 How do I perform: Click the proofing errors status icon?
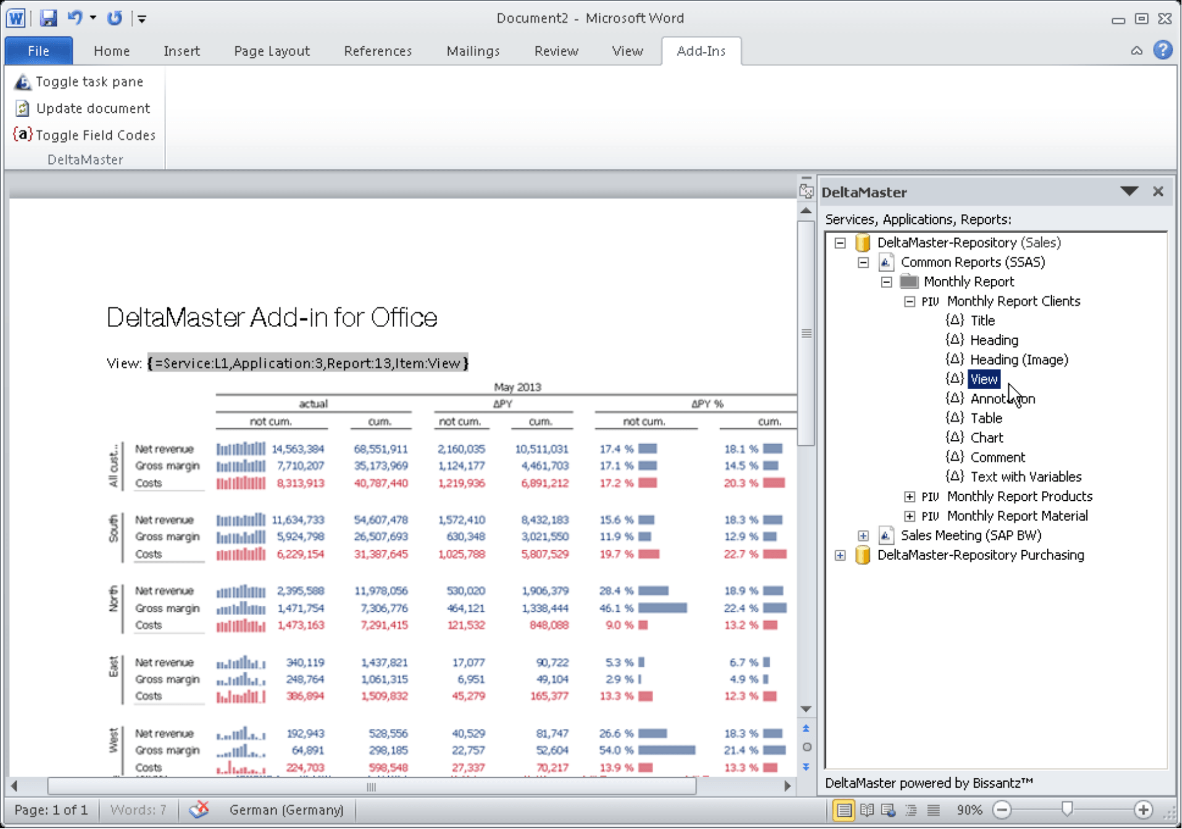coord(199,810)
